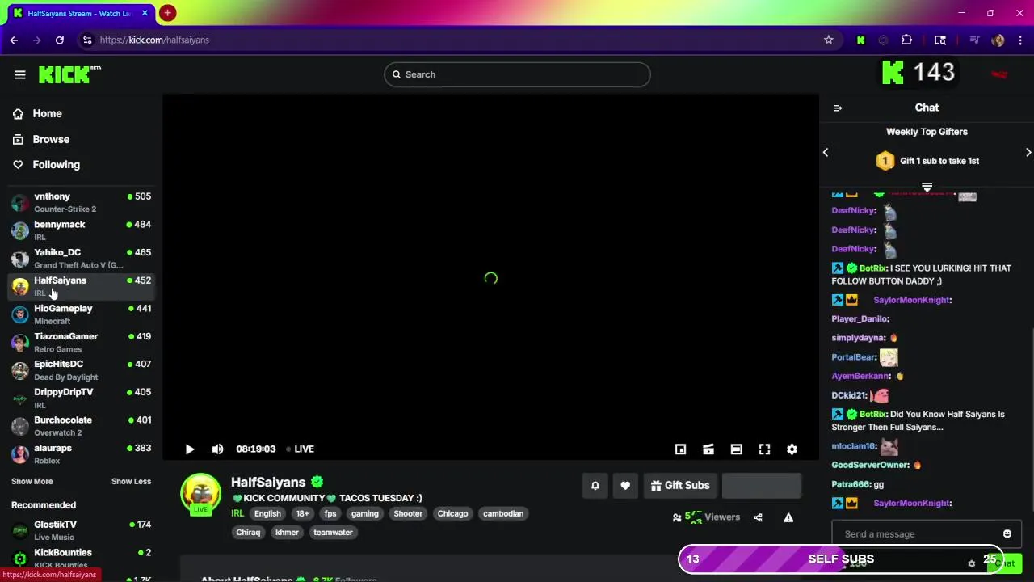Collapse followed list with Show Less
Screen dimensions: 1034x582
[x=131, y=482]
